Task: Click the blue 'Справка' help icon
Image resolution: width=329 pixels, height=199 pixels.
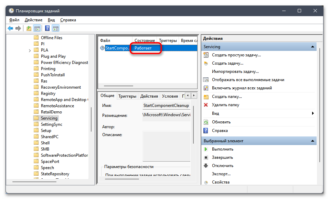Action: [206, 131]
